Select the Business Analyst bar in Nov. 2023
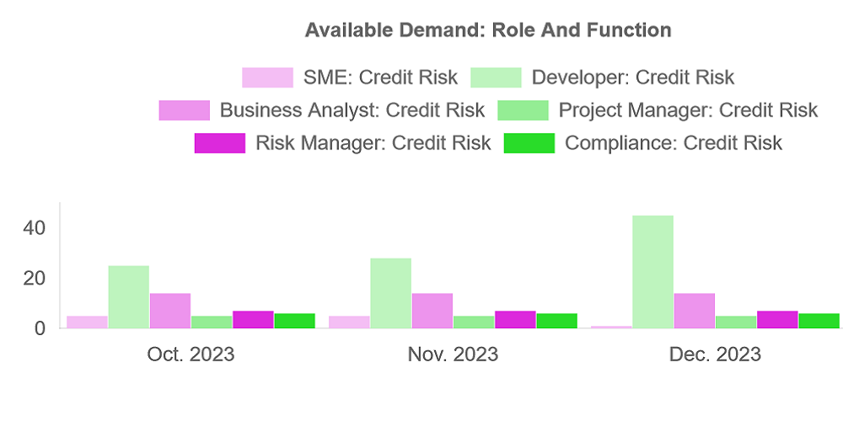843x421 pixels. click(x=432, y=310)
